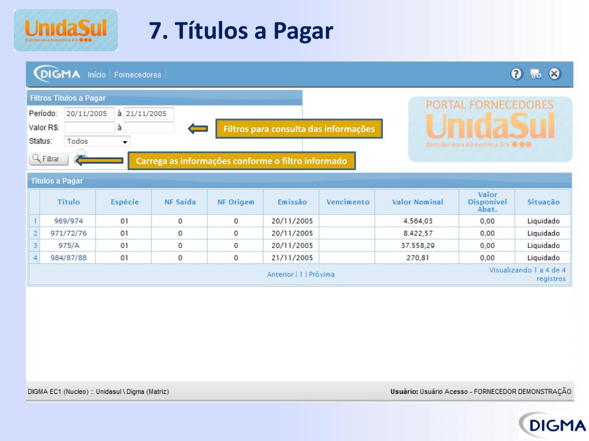This screenshot has width=589, height=441.
Task: Click 'Visualizando 1 a 4 de 4 registros' text
Action: tap(527, 274)
